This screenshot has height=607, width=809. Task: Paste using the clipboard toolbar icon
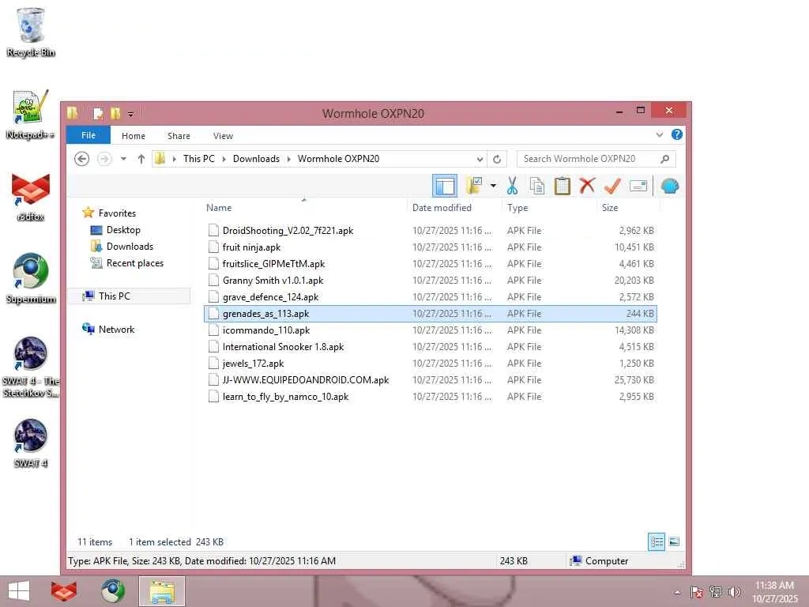[x=562, y=186]
